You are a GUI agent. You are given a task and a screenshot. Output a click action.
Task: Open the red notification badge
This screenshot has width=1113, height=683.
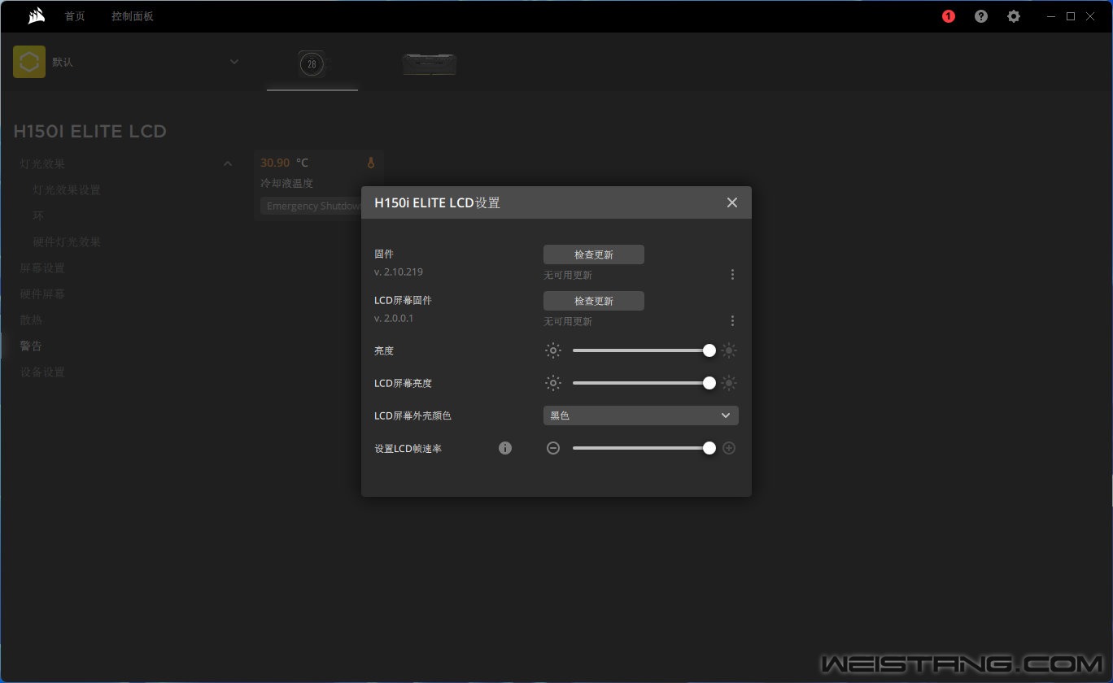click(x=949, y=16)
